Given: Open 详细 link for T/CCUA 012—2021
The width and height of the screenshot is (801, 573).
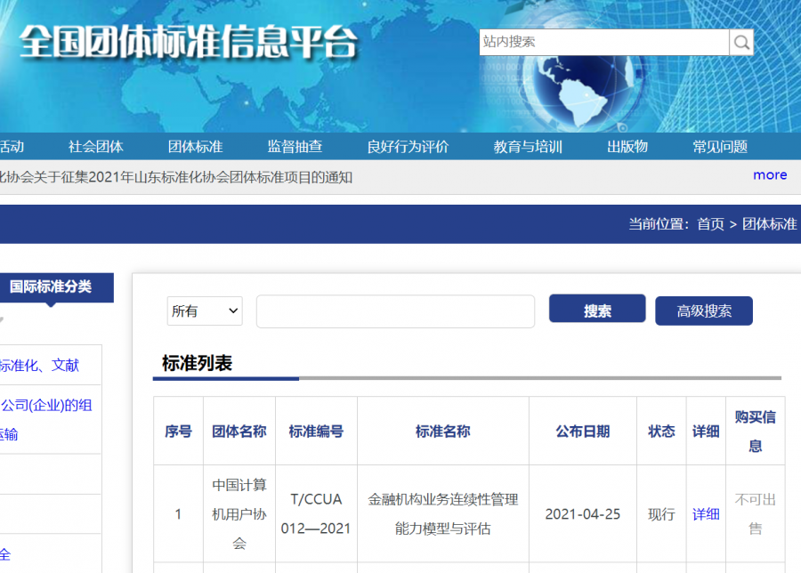Looking at the screenshot, I should (x=706, y=514).
